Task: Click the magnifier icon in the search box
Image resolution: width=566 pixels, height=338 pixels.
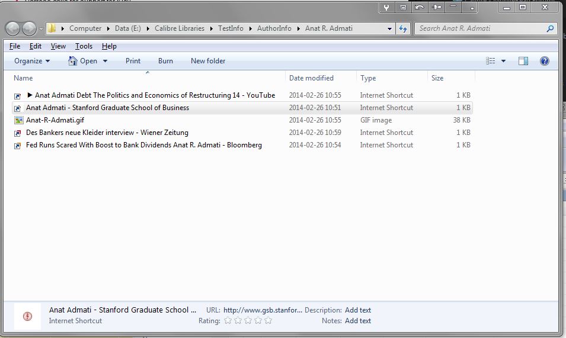Action: click(x=550, y=28)
